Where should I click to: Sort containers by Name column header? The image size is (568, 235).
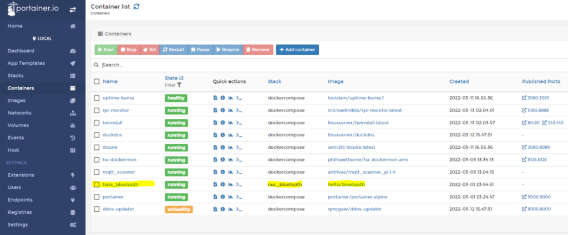[x=110, y=82]
